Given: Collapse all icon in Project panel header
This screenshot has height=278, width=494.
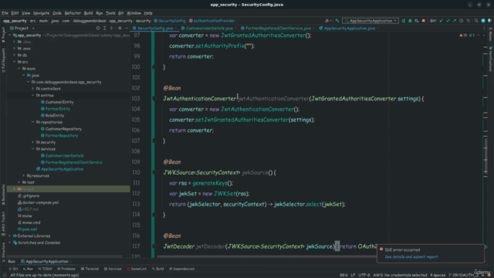Looking at the screenshot, I should (111, 28).
